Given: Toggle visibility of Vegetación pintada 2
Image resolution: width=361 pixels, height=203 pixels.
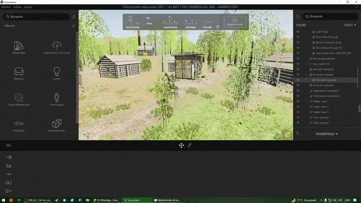Looking at the screenshot, I should (298, 96).
